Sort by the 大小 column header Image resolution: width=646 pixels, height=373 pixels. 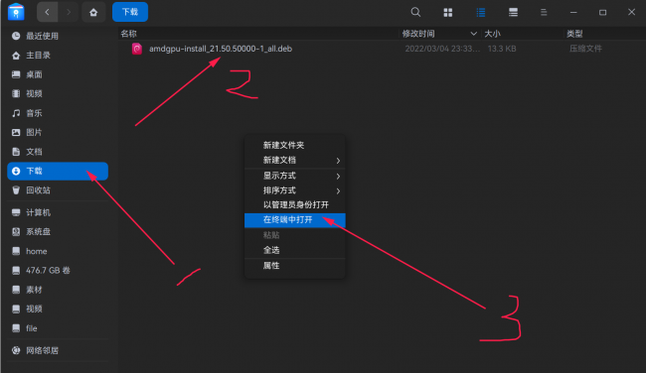click(x=492, y=34)
